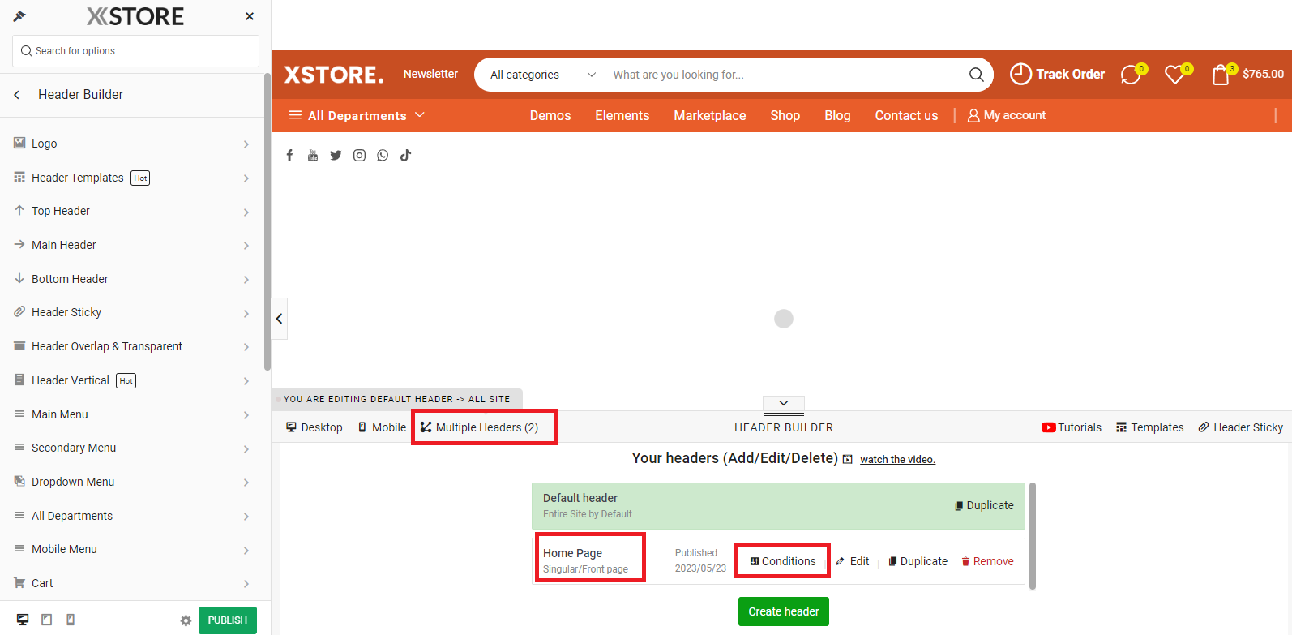This screenshot has height=635, width=1292.
Task: Click the My account link
Action: pos(1007,115)
